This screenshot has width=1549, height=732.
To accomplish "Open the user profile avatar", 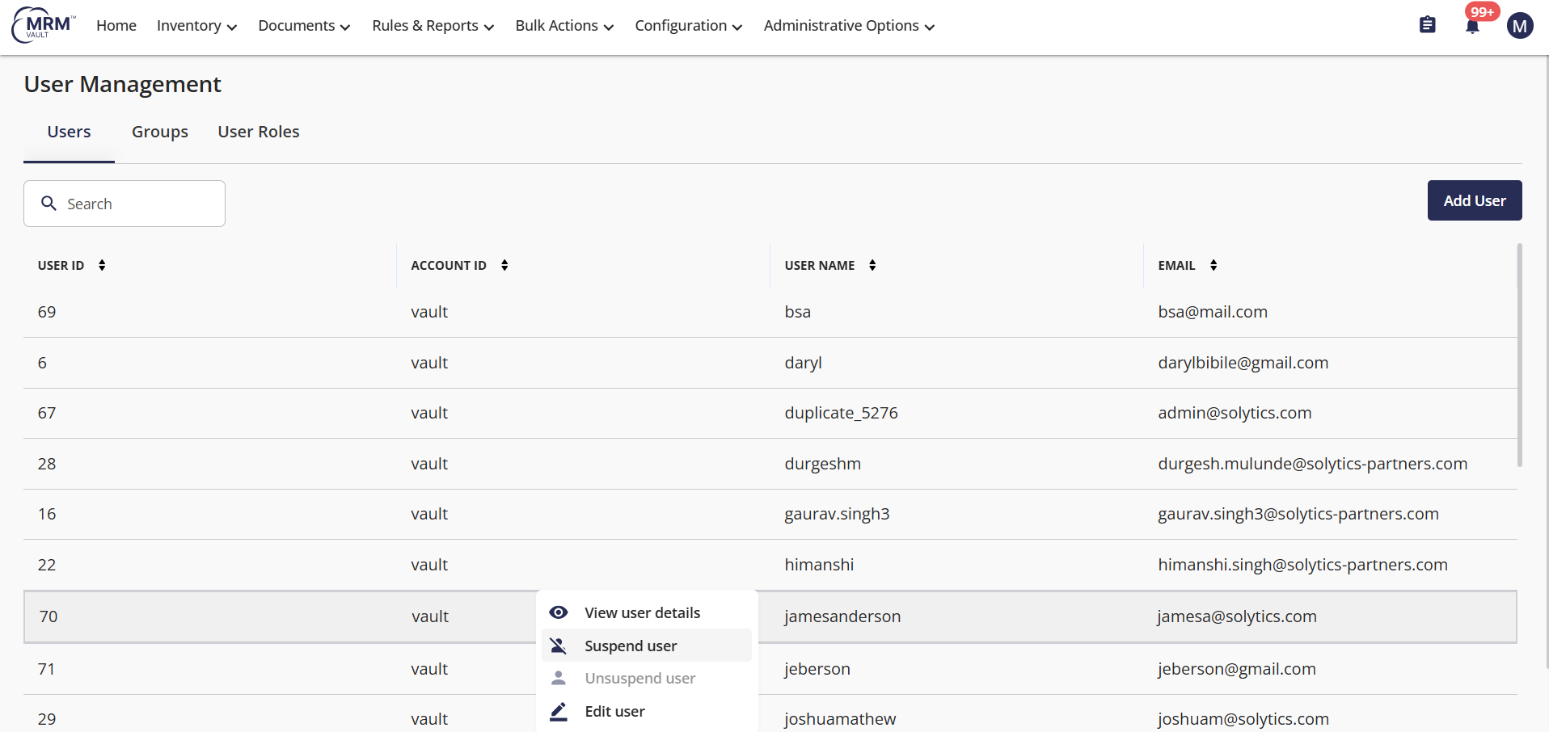I will (1520, 26).
